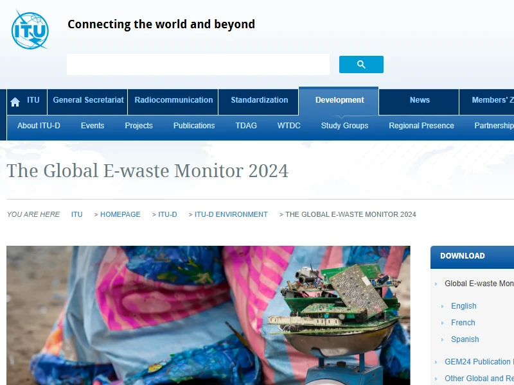This screenshot has width=514, height=385.
Task: Click the ITU-D ENVIRONMENT breadcrumb
Action: click(231, 214)
